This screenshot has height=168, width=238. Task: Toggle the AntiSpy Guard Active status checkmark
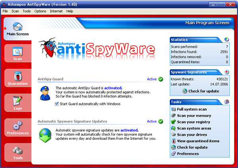coord(161,79)
